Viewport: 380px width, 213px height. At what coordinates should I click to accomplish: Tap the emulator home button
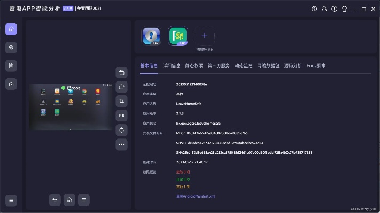click(69, 200)
